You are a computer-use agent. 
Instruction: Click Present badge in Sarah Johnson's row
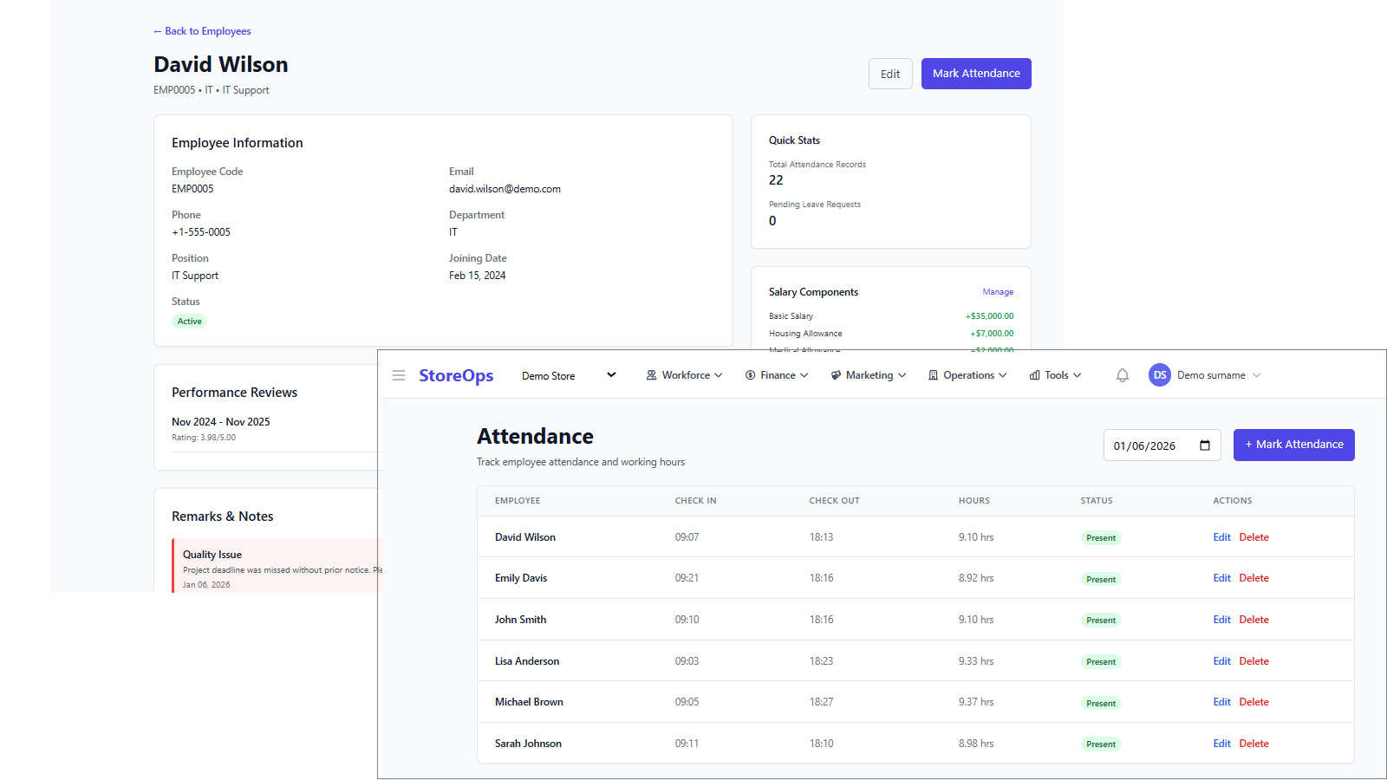[x=1101, y=744]
